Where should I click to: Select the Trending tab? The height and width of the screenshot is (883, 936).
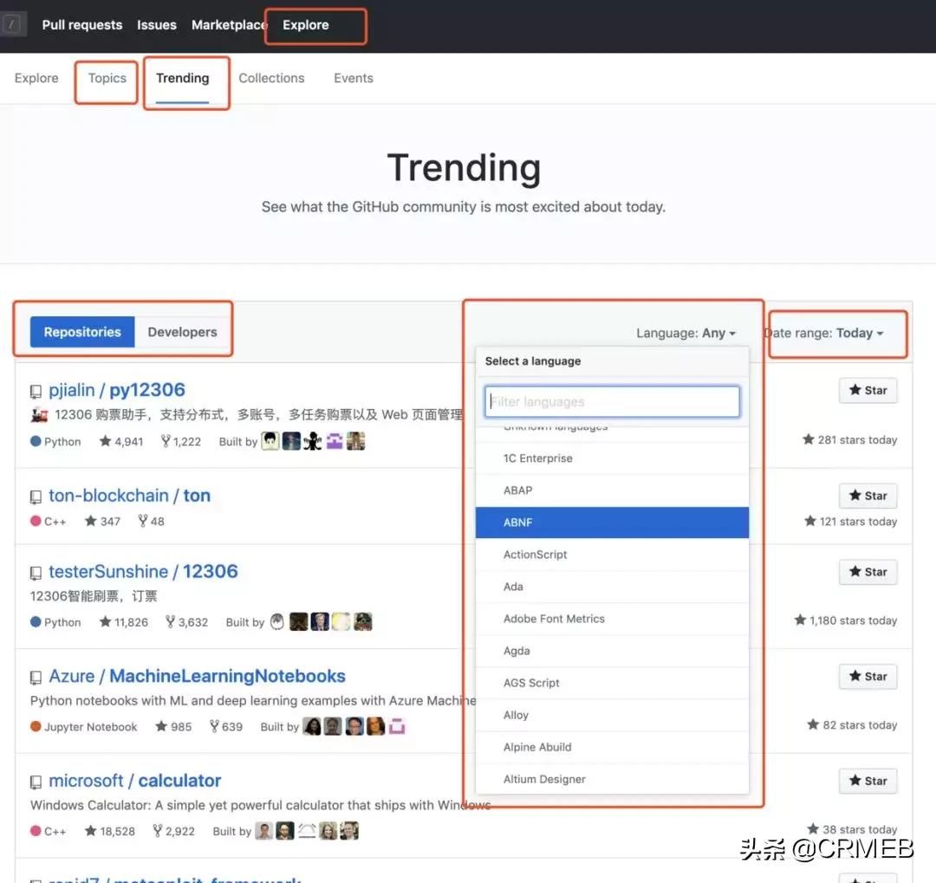pos(183,78)
